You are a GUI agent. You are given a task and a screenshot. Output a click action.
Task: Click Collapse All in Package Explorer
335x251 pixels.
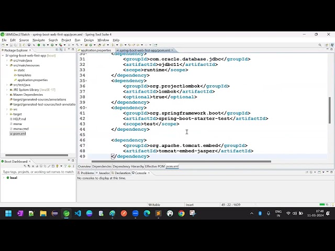click(x=57, y=50)
